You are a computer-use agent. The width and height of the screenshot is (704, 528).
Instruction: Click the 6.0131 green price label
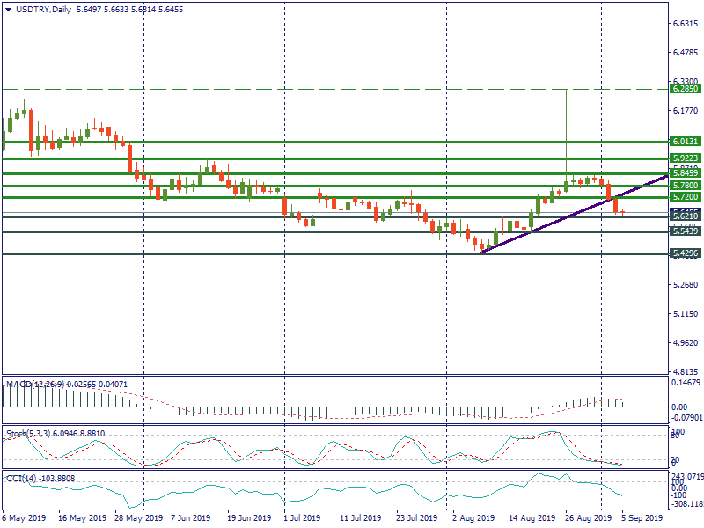(x=685, y=141)
